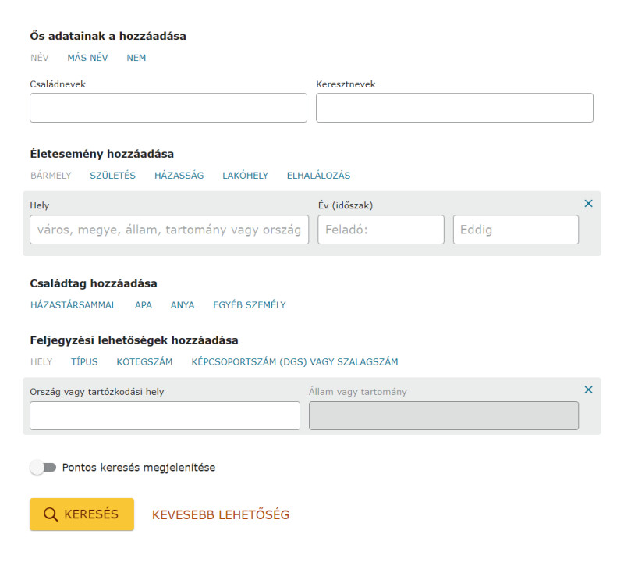Remove the record location row via X
Screen dimensions: 624x566
click(588, 390)
